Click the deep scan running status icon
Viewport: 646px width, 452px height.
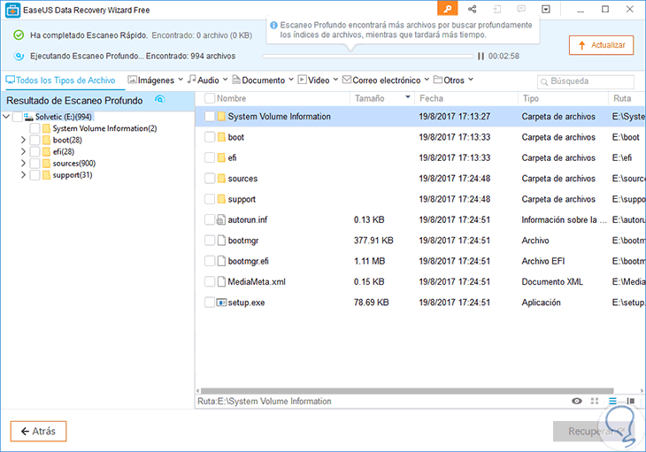pos(19,56)
